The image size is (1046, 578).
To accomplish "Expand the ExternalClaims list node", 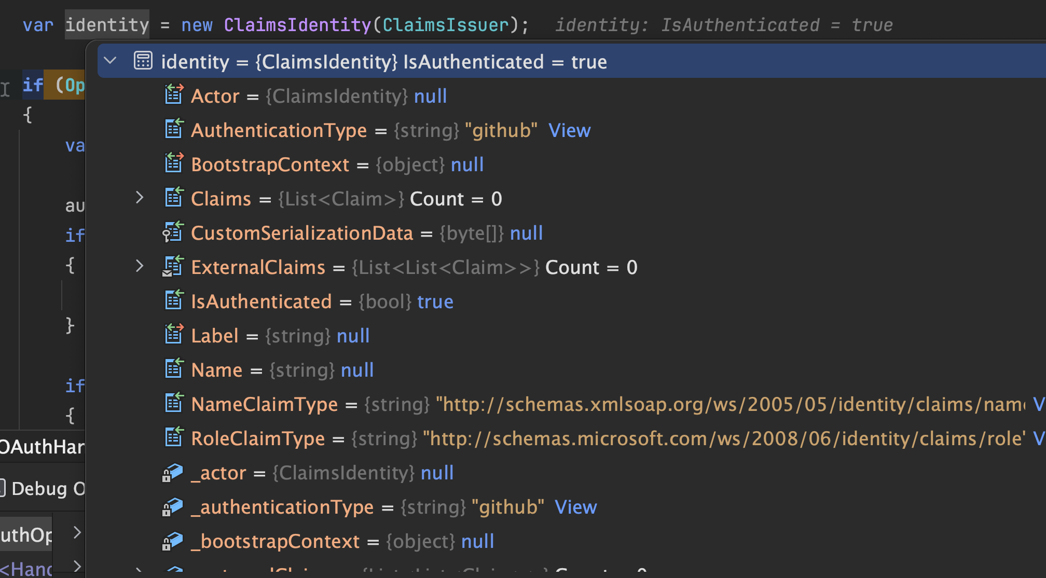I will (x=139, y=266).
